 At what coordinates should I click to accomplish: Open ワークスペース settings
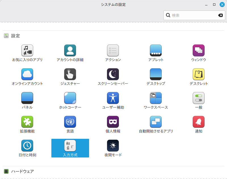[156, 98]
